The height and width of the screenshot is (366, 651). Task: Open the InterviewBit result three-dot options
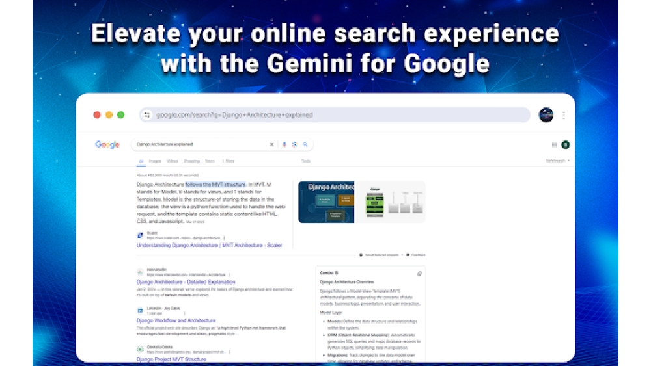(x=230, y=274)
